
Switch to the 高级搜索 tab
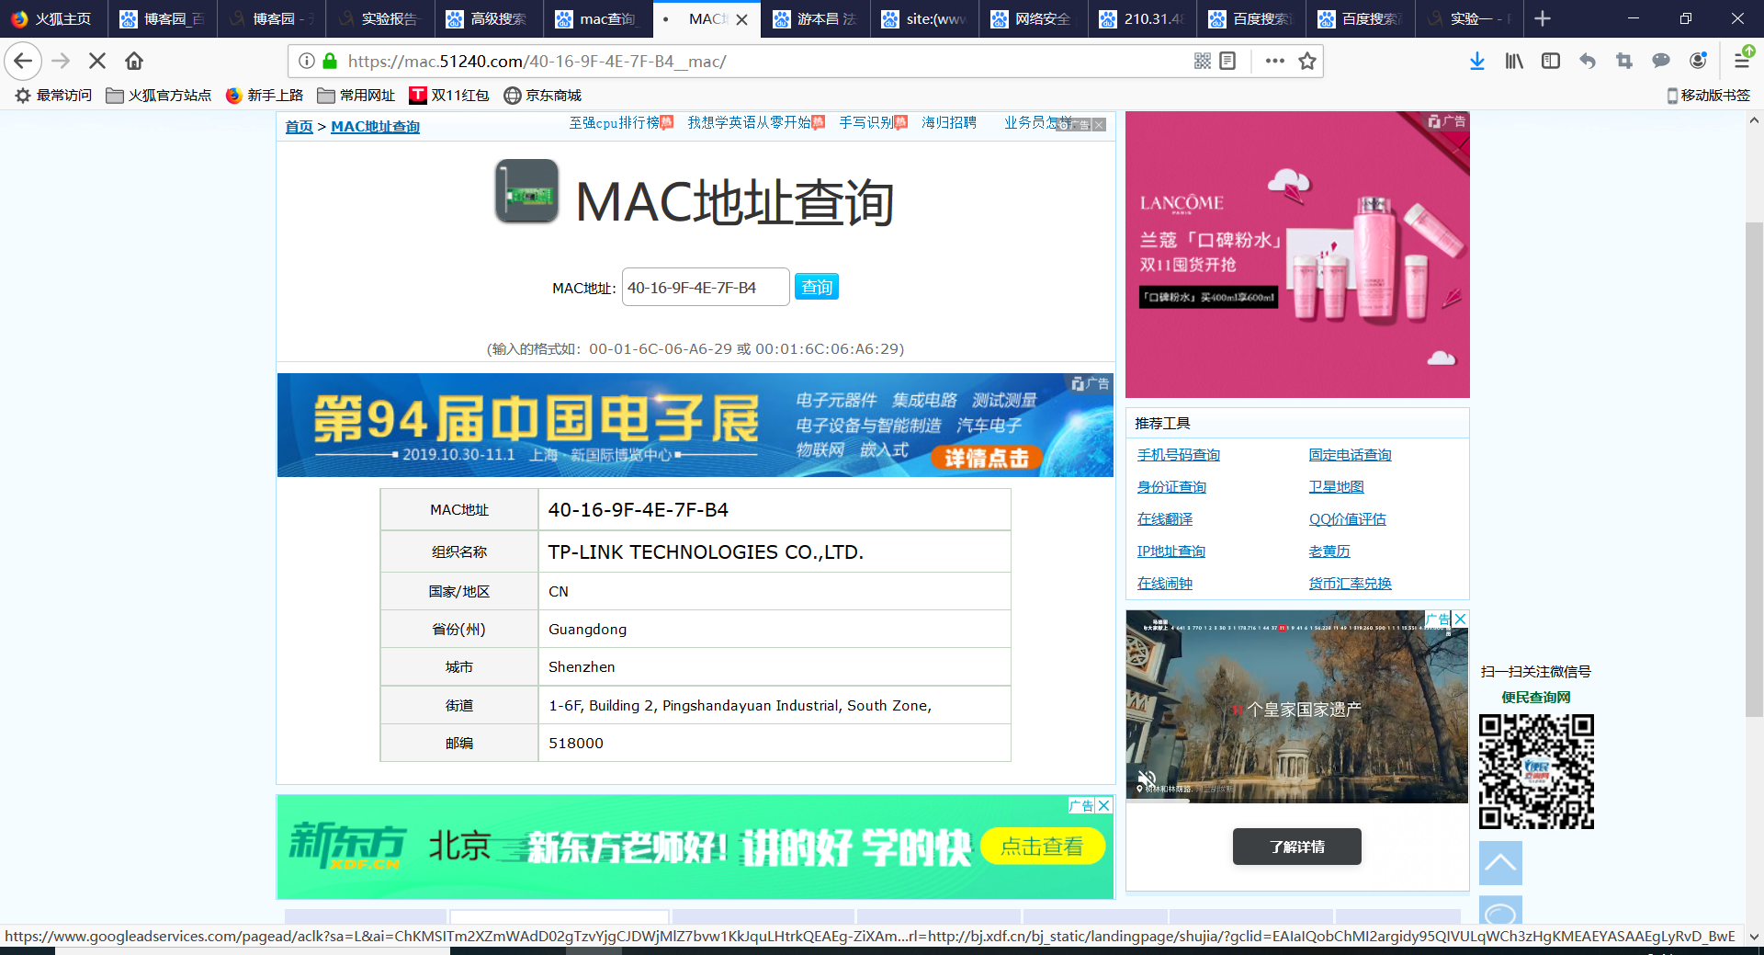coord(487,18)
